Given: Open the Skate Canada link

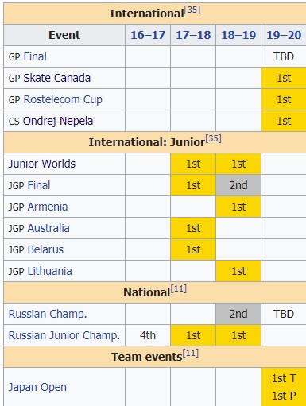Looking at the screenshot, I should point(57,78).
